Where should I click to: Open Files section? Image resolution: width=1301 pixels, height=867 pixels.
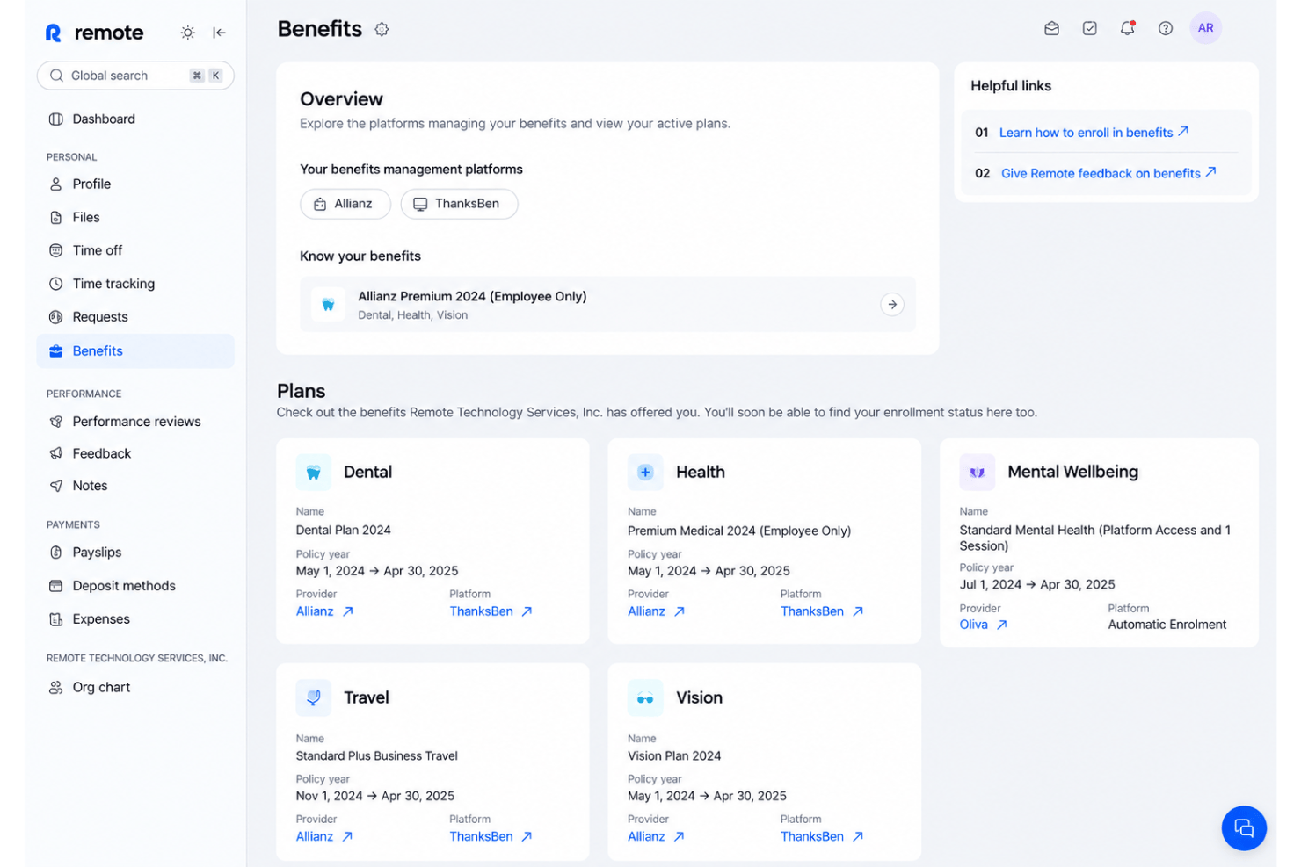click(135, 217)
